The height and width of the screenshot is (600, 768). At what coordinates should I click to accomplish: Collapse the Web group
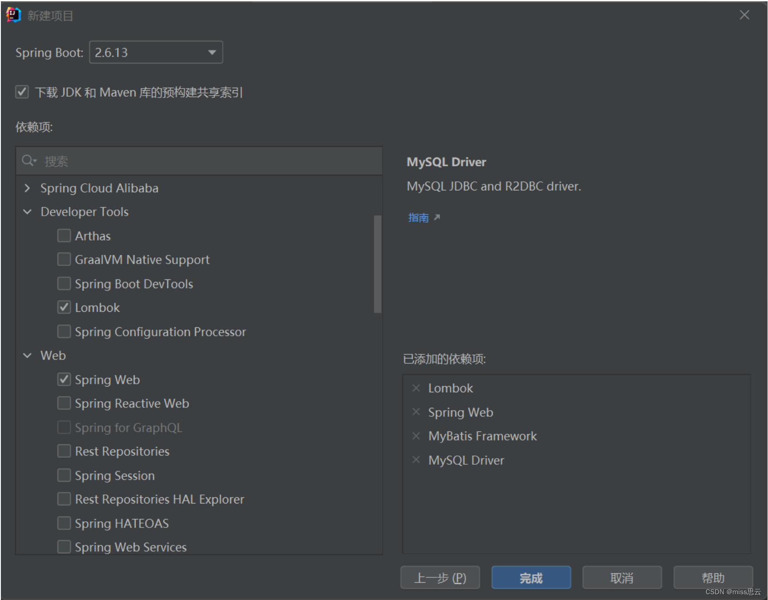pos(27,355)
